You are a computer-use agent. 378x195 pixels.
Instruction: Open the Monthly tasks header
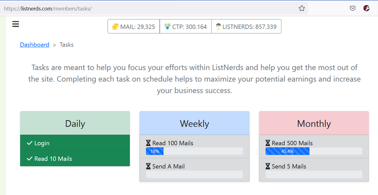click(314, 123)
